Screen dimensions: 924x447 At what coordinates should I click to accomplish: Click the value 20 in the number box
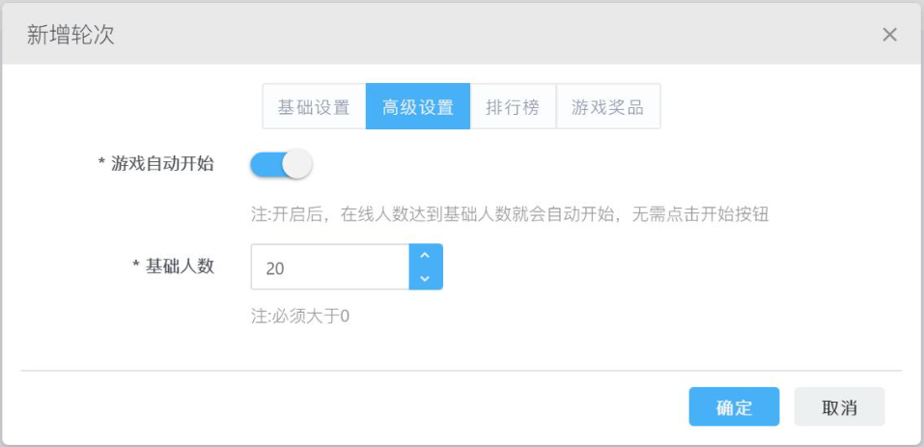[x=274, y=268]
